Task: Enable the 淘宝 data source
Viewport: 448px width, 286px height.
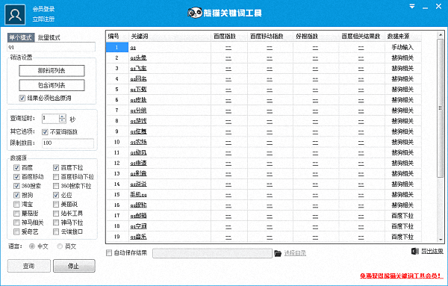Action: [x=16, y=205]
